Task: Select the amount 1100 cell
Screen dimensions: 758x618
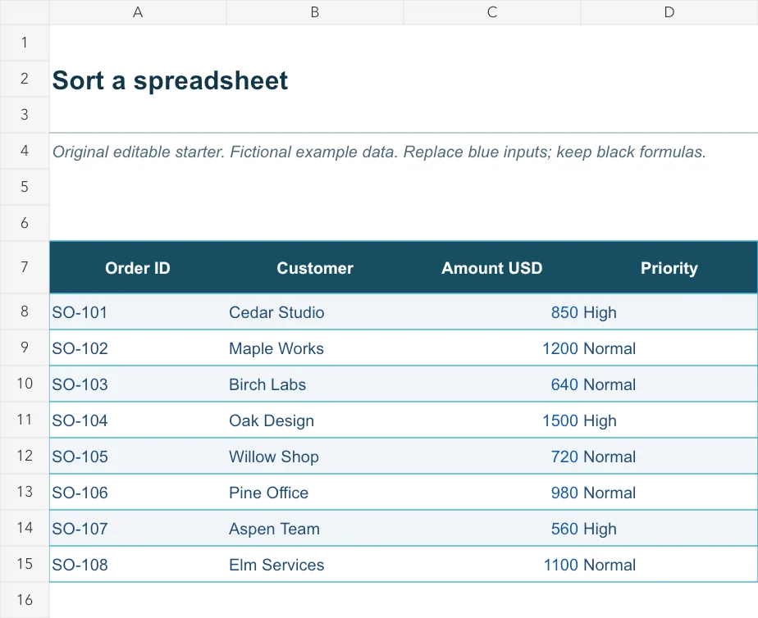Action: tap(492, 565)
